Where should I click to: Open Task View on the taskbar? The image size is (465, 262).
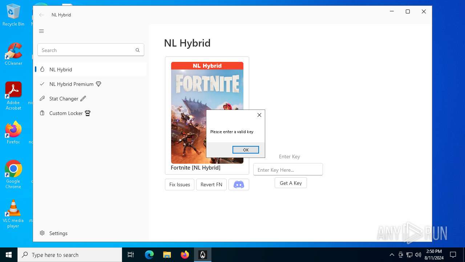[x=131, y=255]
